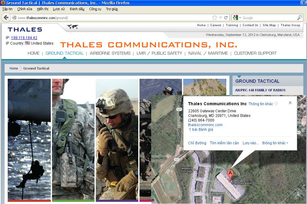
Task: Select the AIRBORNE SYSTEMS navigation tab
Action: [x=110, y=53]
